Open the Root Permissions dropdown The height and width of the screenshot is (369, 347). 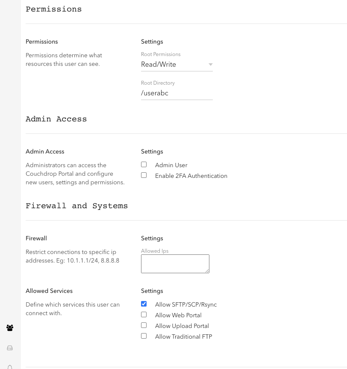tap(177, 65)
